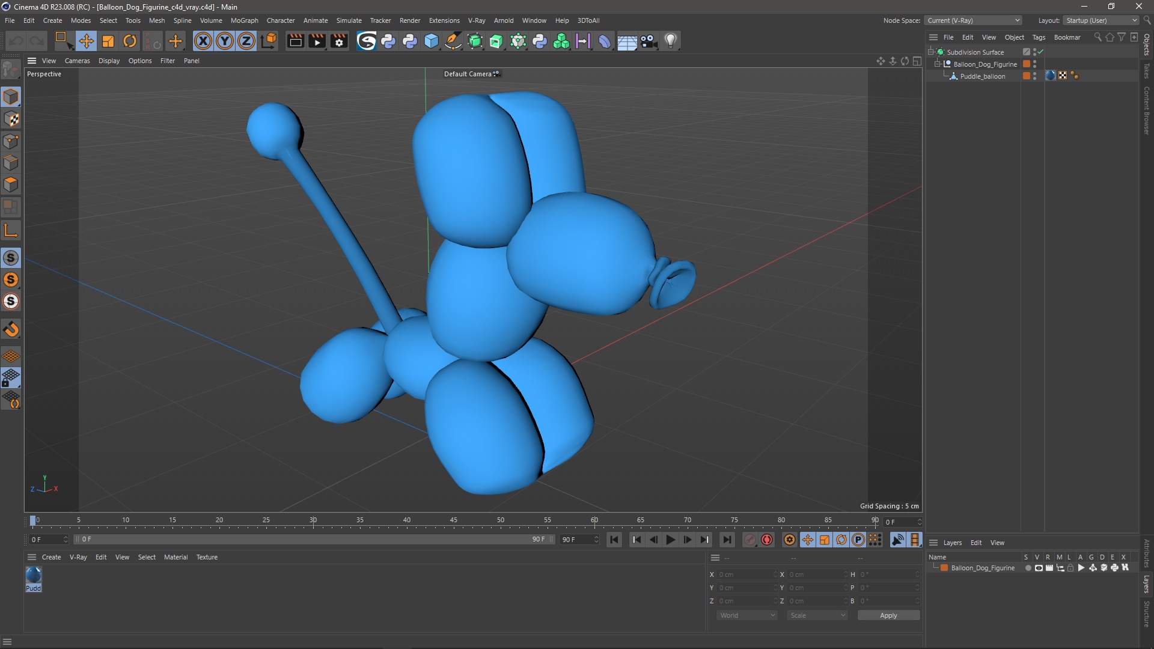Screen dimensions: 1154x649
Task: Click timeline ruler at frame 45
Action: pos(454,520)
